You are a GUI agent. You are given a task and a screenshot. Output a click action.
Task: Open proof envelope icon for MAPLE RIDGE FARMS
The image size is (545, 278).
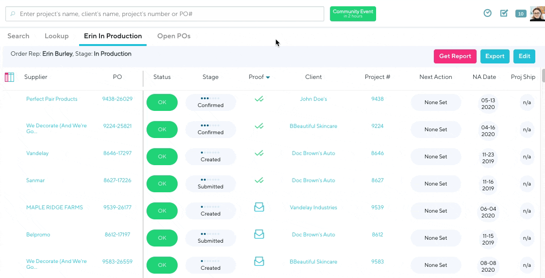pos(259,207)
